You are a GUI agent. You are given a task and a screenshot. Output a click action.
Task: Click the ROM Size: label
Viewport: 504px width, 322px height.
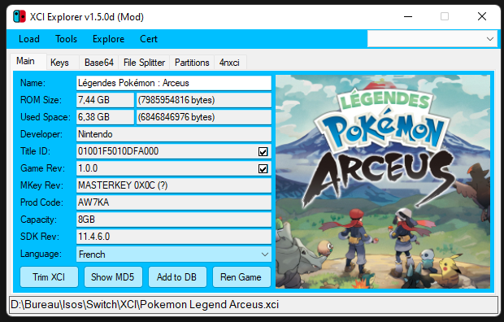(x=41, y=100)
